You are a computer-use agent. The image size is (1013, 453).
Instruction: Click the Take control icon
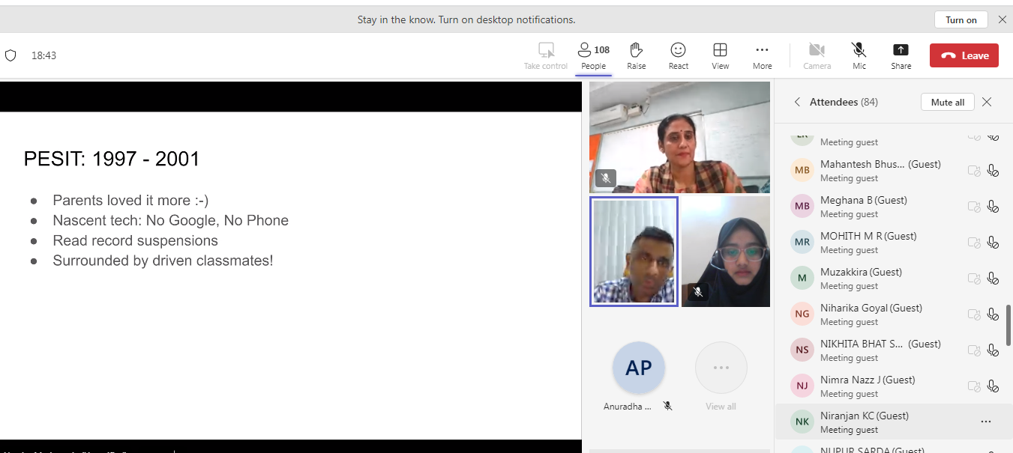point(546,50)
